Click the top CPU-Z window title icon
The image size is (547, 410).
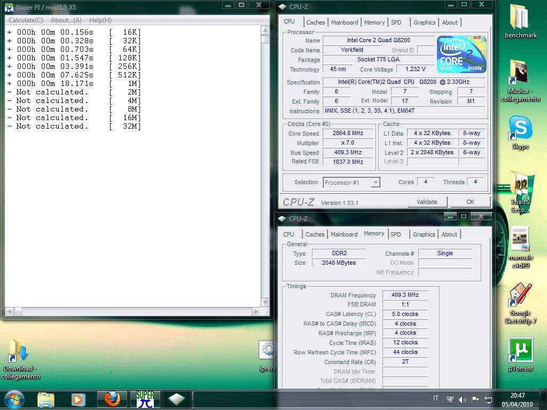[283, 6]
